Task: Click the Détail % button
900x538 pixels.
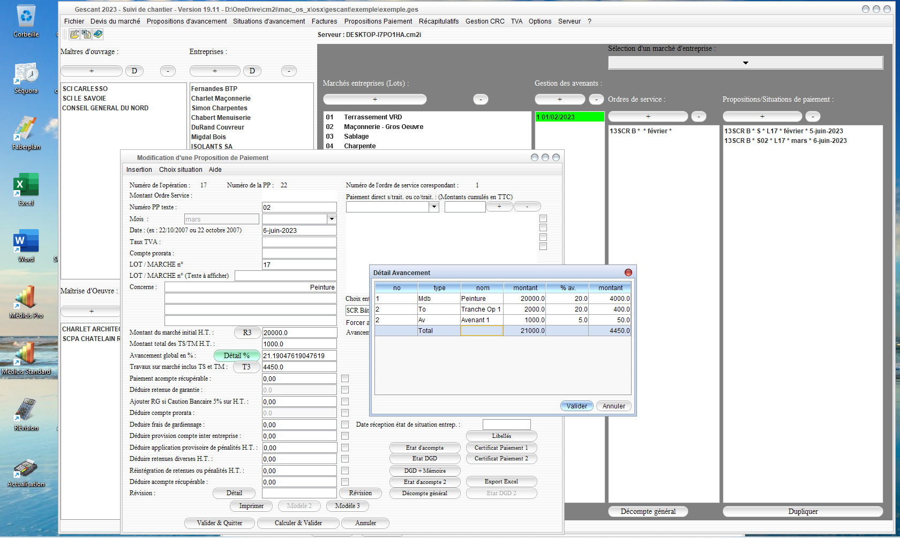Action: (x=237, y=355)
